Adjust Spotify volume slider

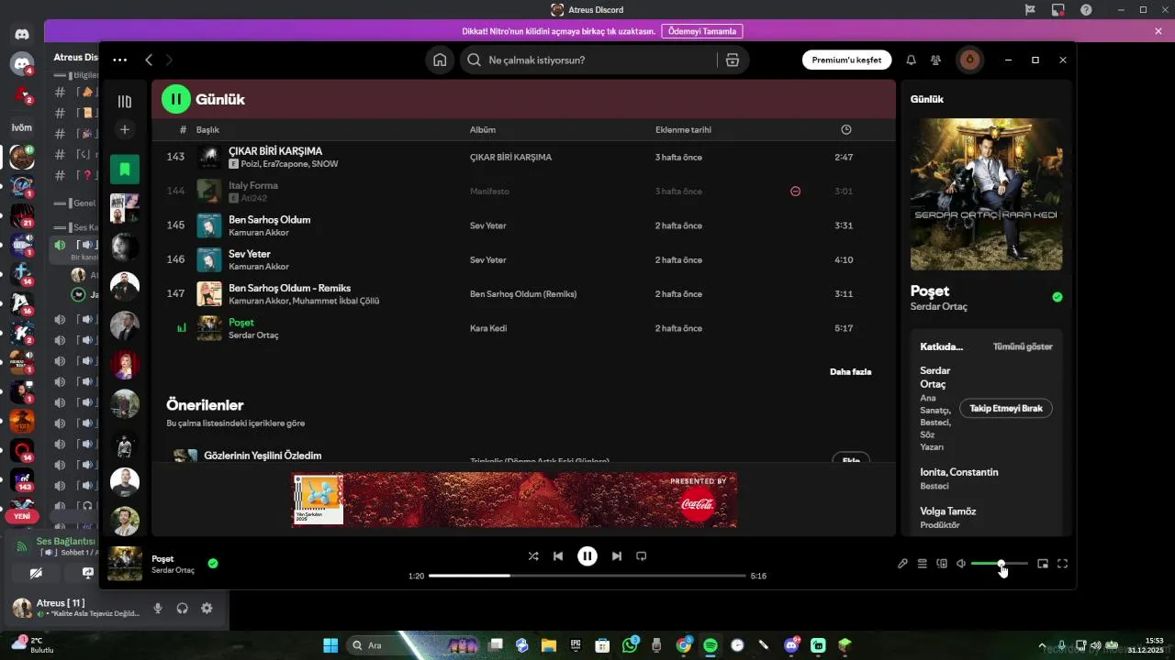point(1000,564)
